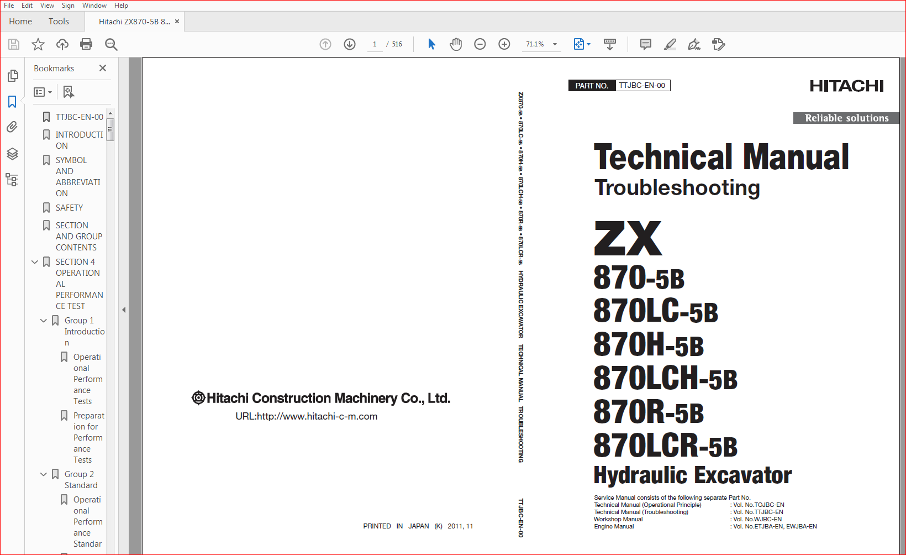Click the current page number field
The height and width of the screenshot is (555, 906).
coord(375,44)
